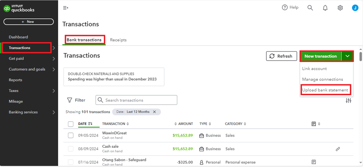Click the -$325.00 amount
The width and height of the screenshot is (363, 167).
pyautogui.click(x=184, y=162)
